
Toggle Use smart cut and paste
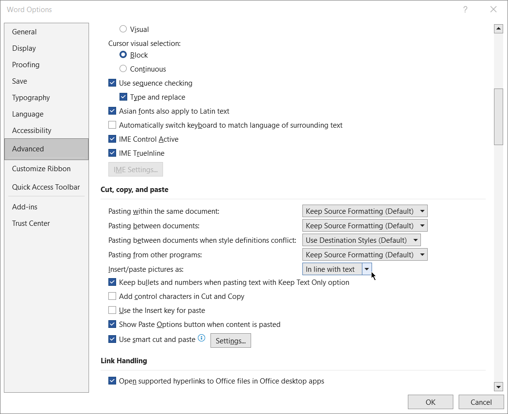click(112, 339)
